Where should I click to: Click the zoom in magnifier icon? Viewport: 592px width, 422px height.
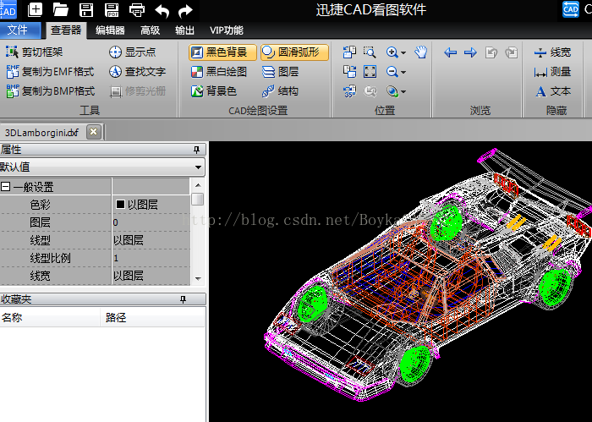click(x=392, y=52)
